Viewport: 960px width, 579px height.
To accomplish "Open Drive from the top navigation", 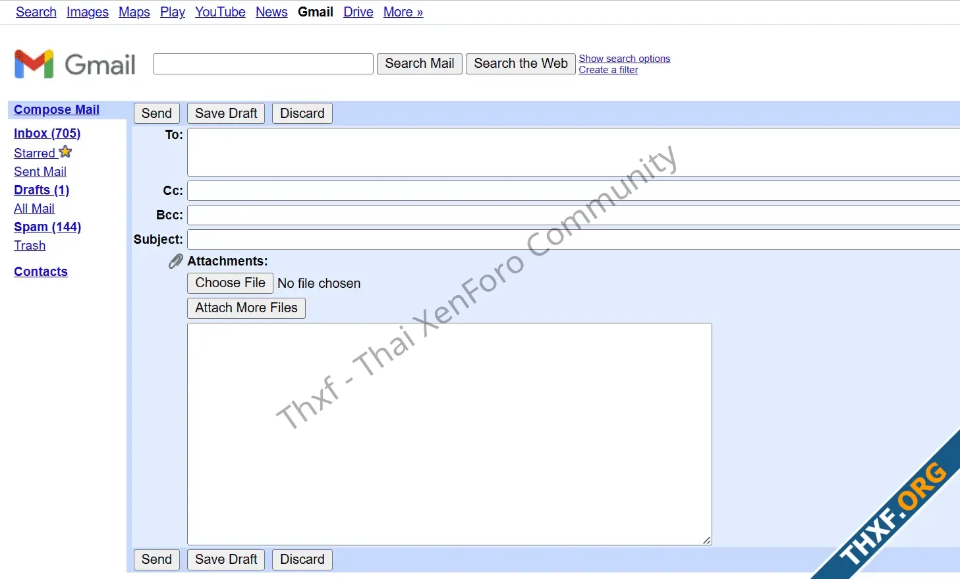I will point(358,12).
